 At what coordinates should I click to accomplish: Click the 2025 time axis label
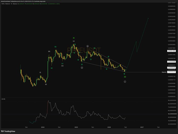tap(76, 127)
